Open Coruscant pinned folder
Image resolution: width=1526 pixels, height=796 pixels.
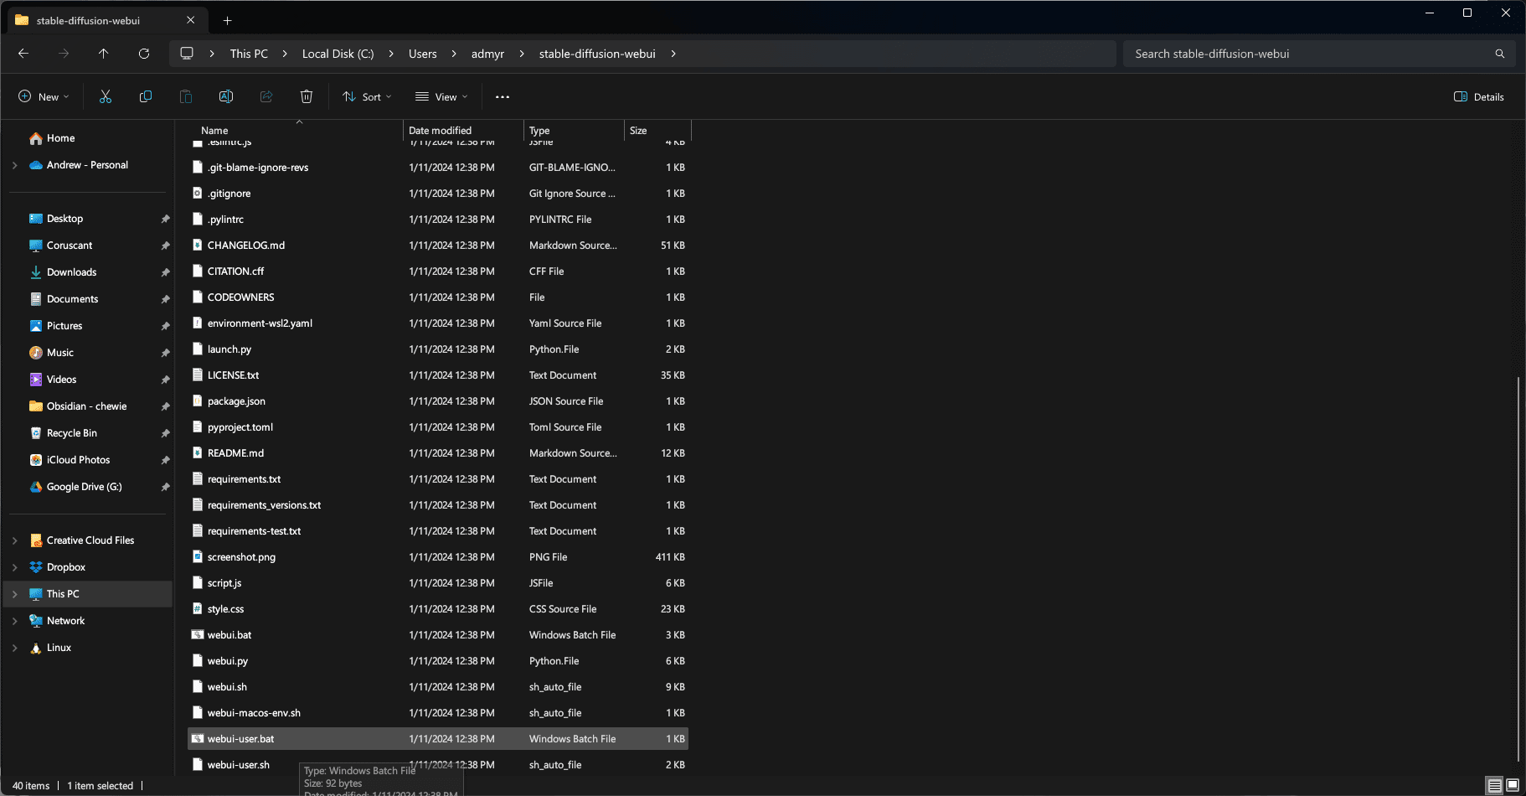tap(70, 246)
